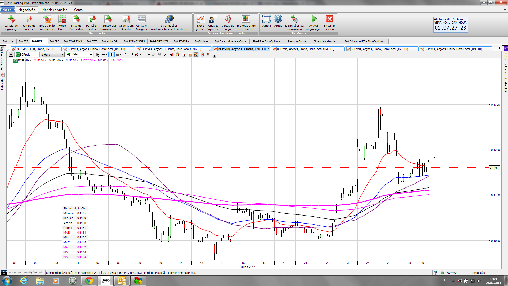Open Explorador de Instrumento
Screen dimensions: 508x286
246,23
